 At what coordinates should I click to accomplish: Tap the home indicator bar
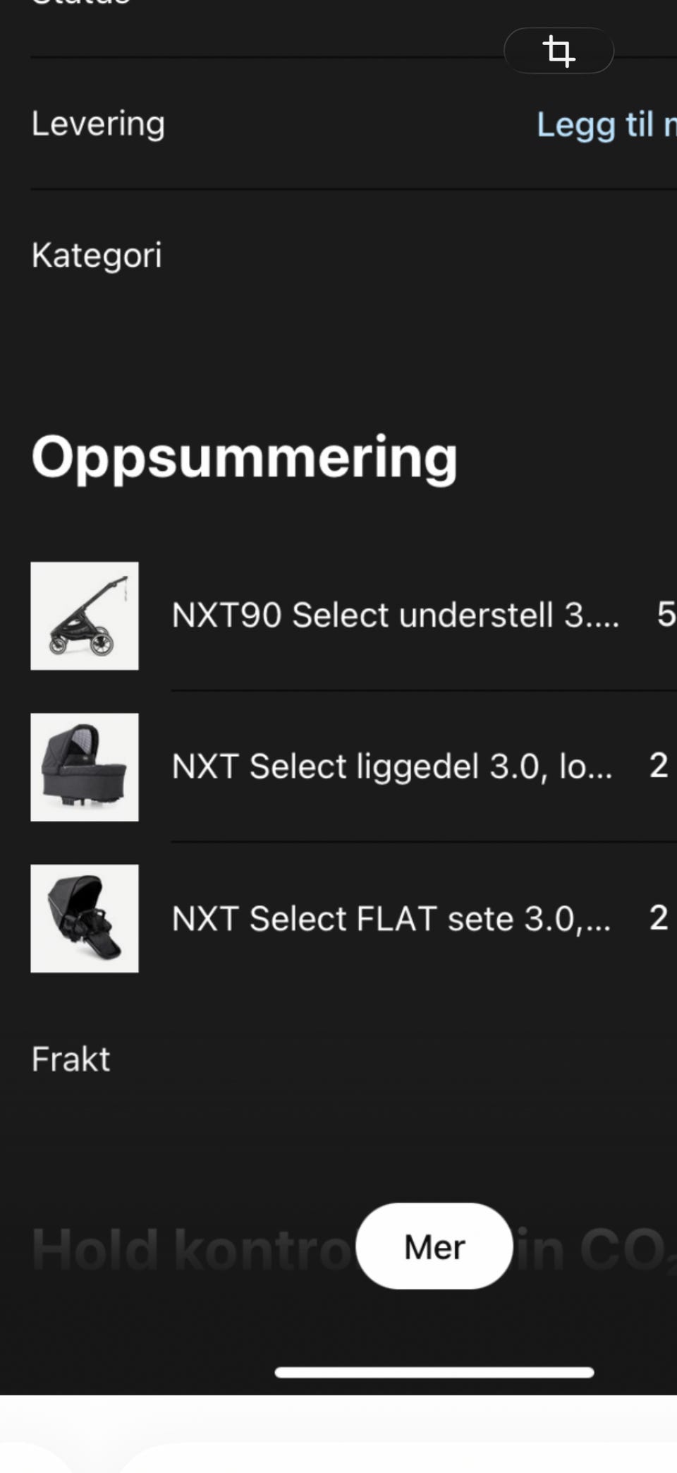tap(434, 1372)
